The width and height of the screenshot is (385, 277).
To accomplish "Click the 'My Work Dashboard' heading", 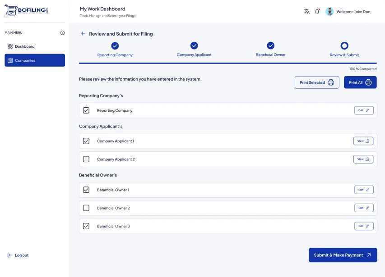I will point(102,9).
